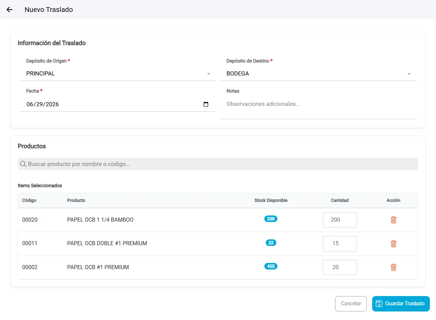Click code 00002
The image size is (436, 320).
pyautogui.click(x=30, y=267)
